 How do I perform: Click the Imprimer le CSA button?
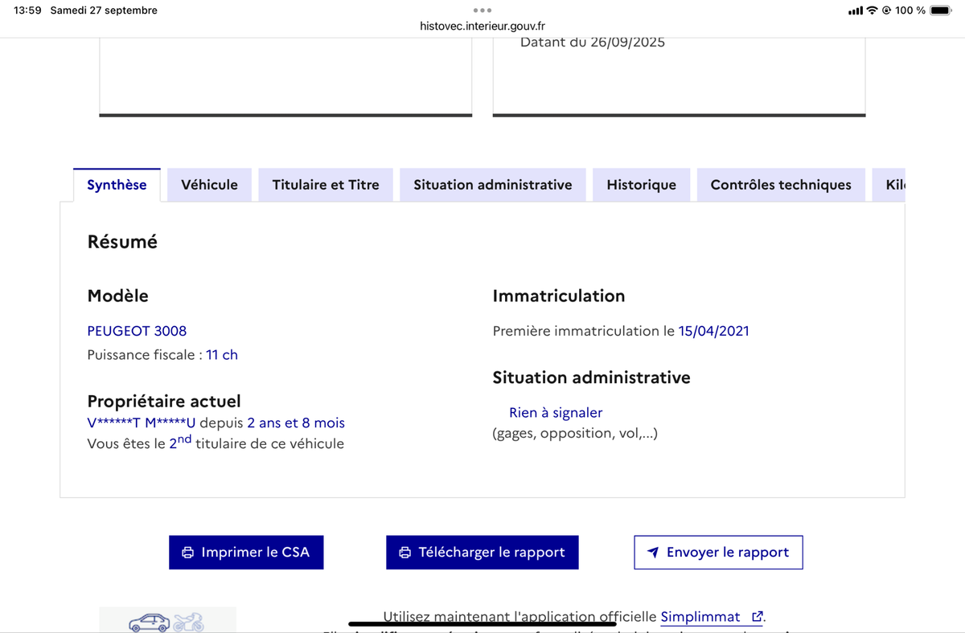246,553
